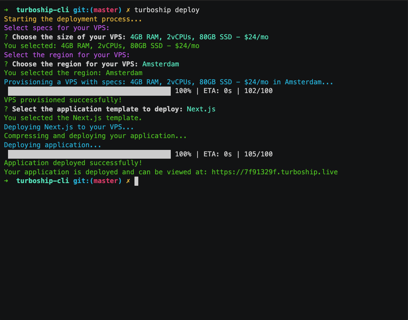Click the '102/100' progress counter

click(258, 91)
